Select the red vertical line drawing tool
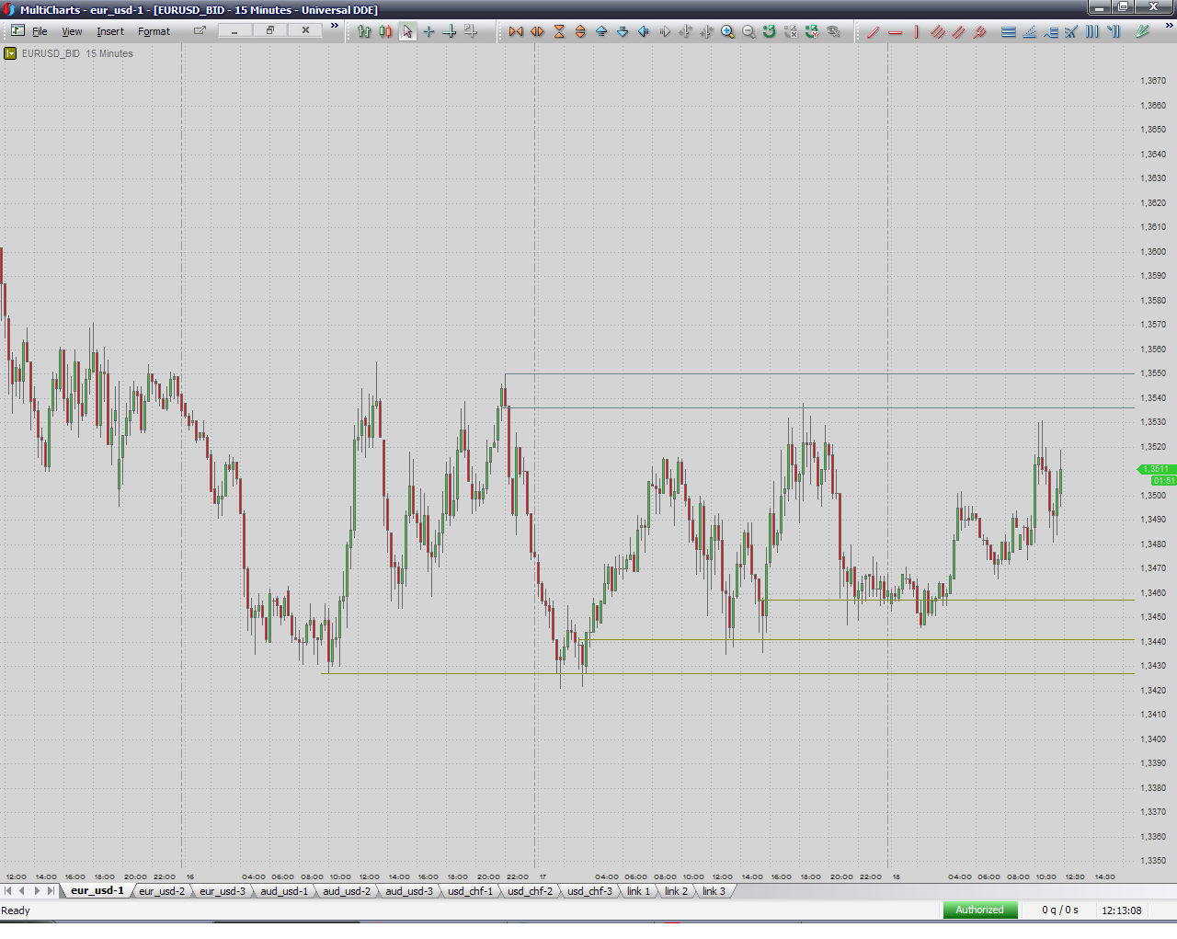Screen dimensions: 1177x939 (916, 31)
